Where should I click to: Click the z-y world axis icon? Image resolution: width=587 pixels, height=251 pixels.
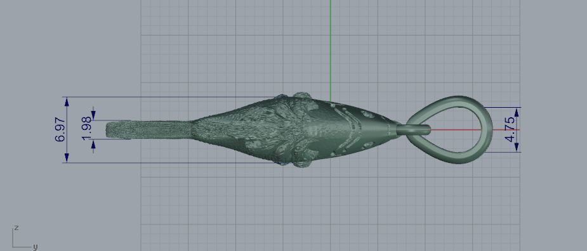(x=24, y=238)
